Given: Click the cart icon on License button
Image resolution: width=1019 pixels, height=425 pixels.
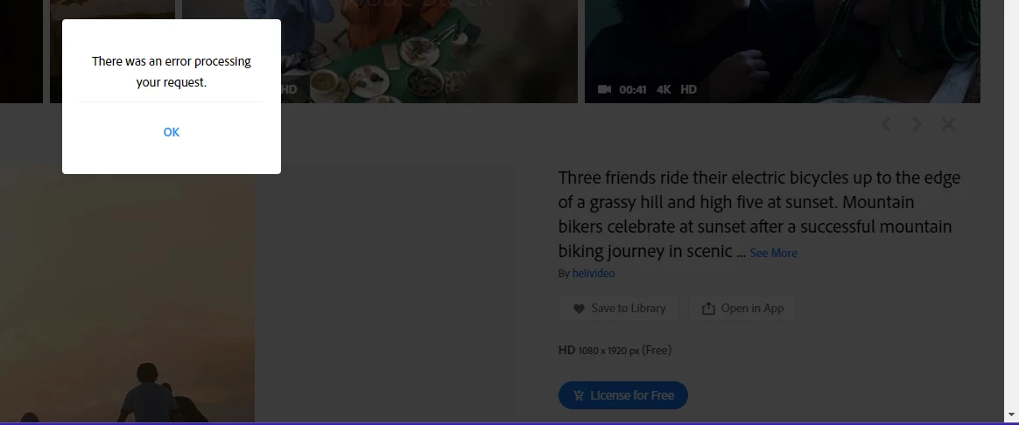Looking at the screenshot, I should point(579,395).
